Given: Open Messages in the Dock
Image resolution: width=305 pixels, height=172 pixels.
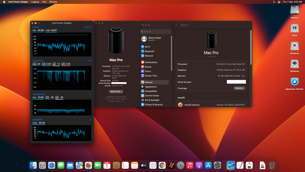Looking at the screenshot, I should coord(61,165).
